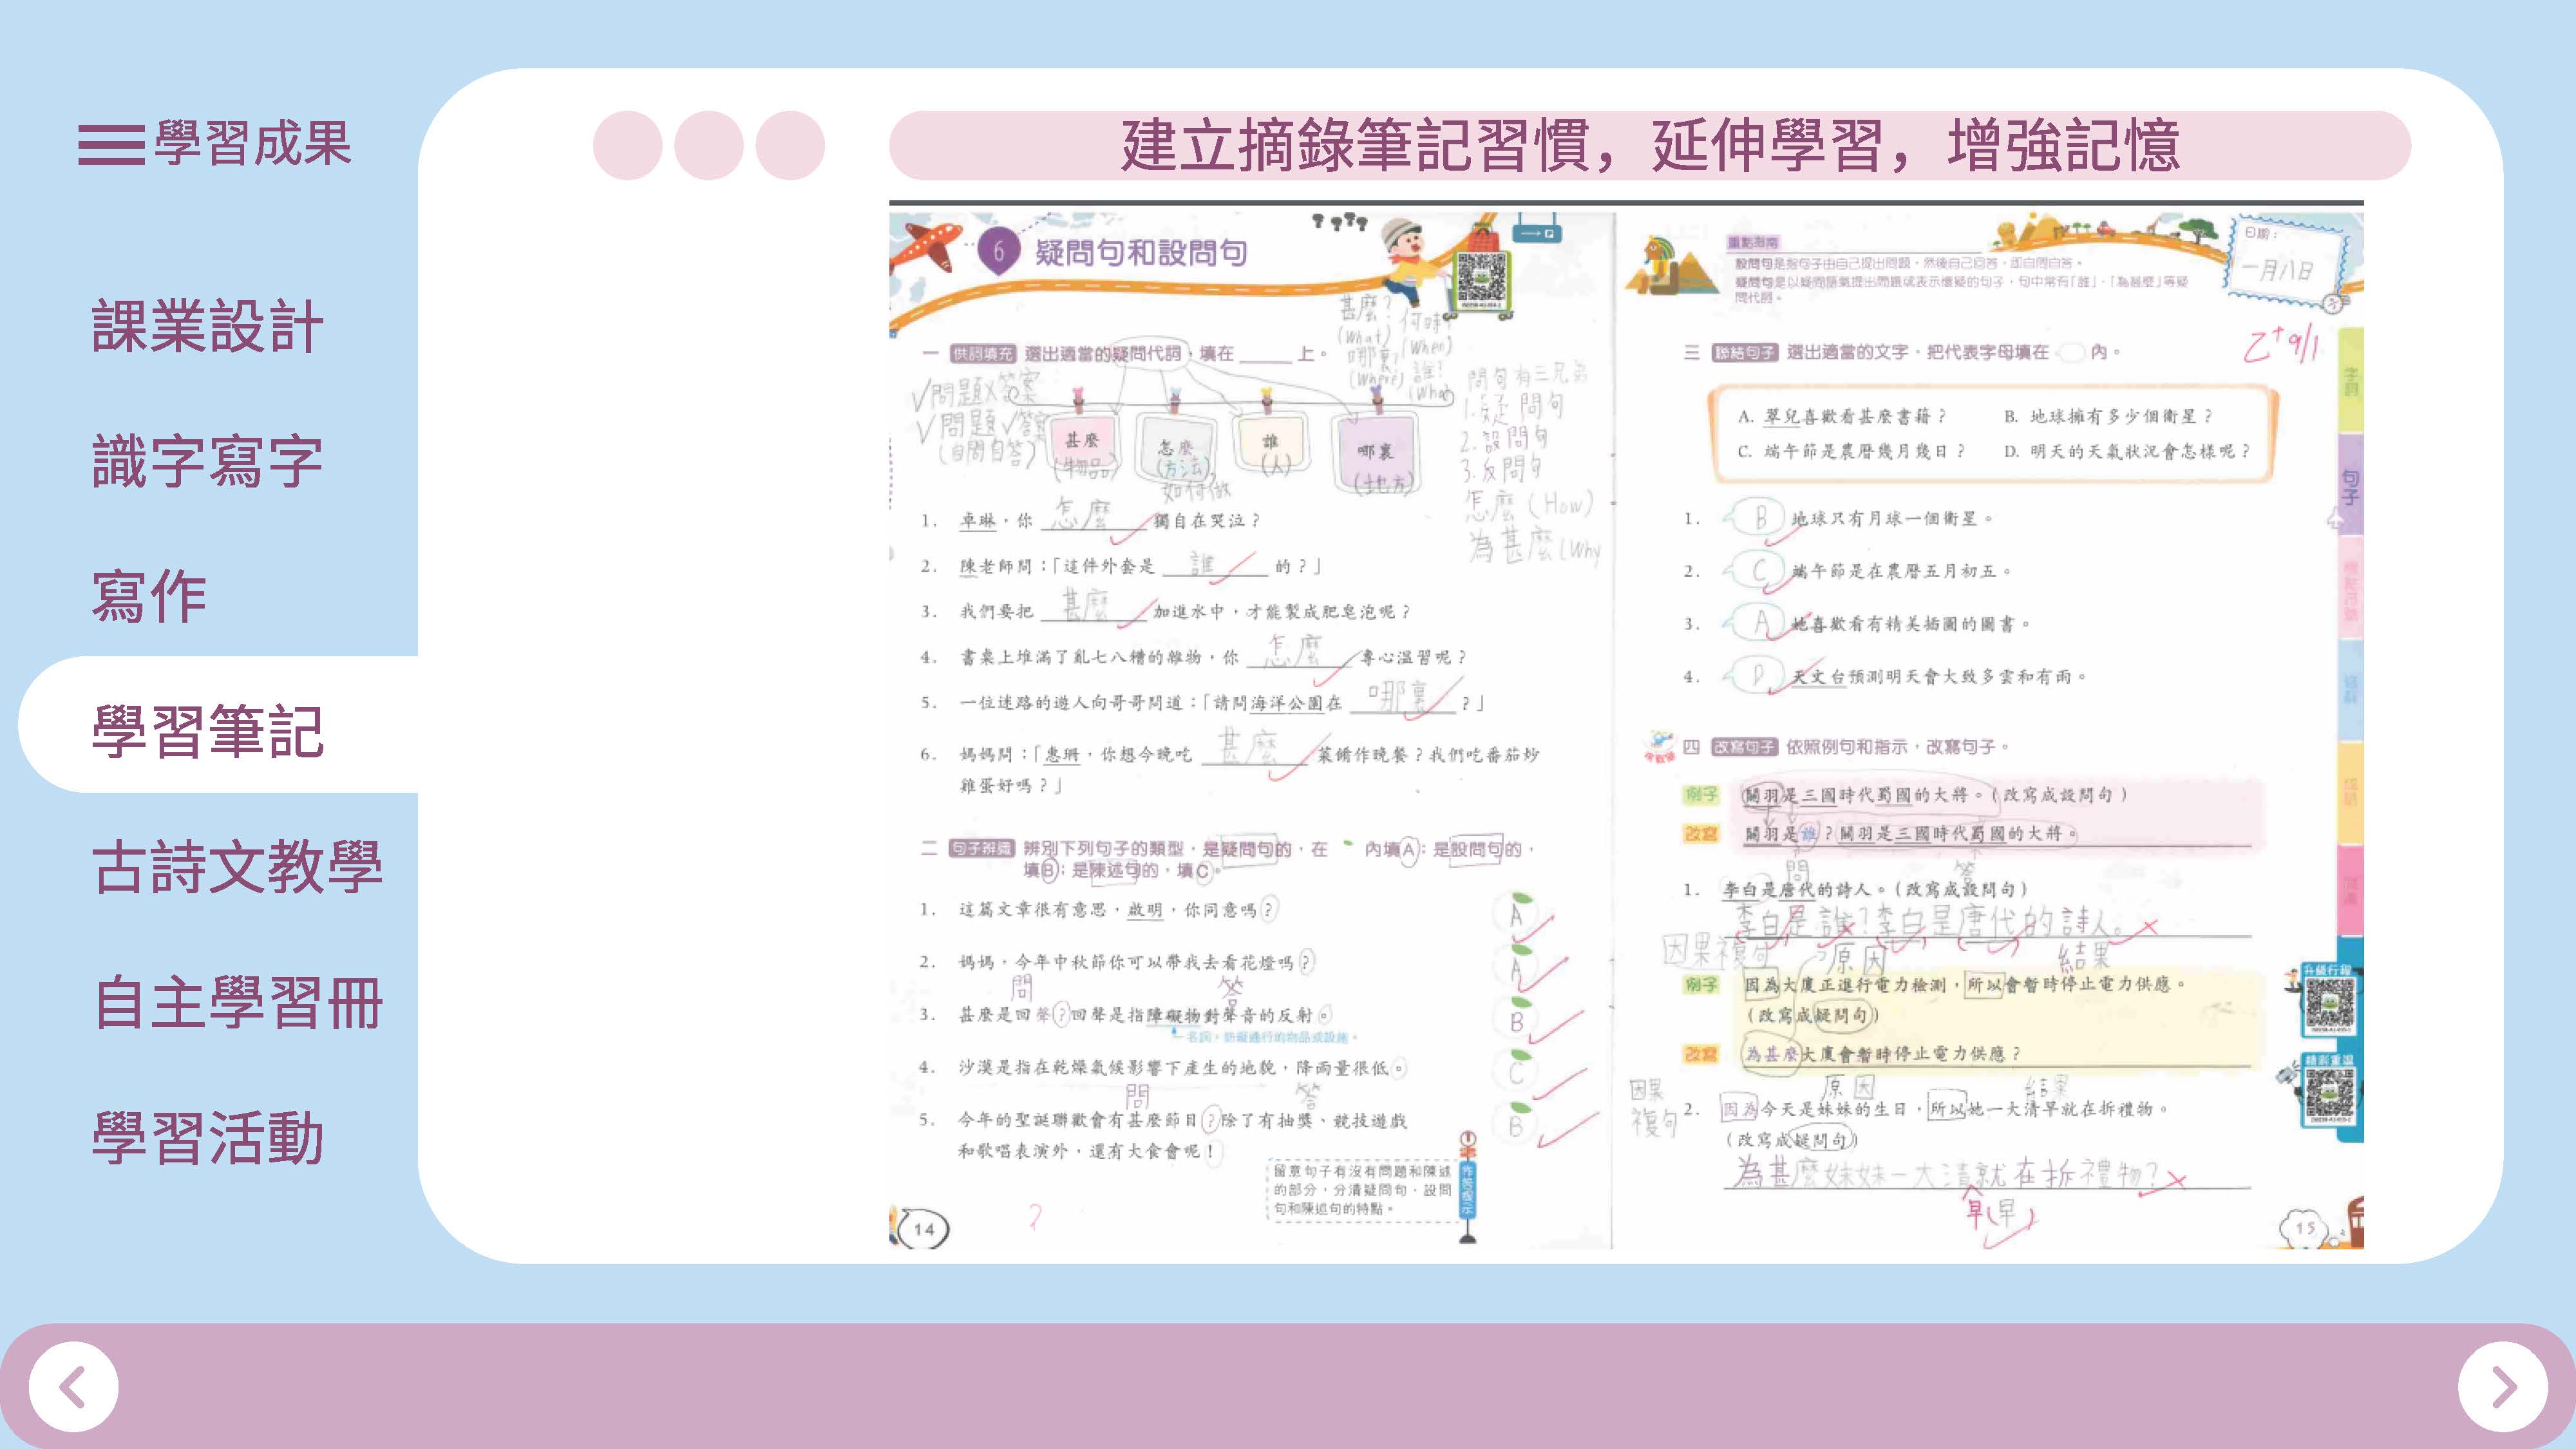Click the scanned worksheet page 14

1250,730
